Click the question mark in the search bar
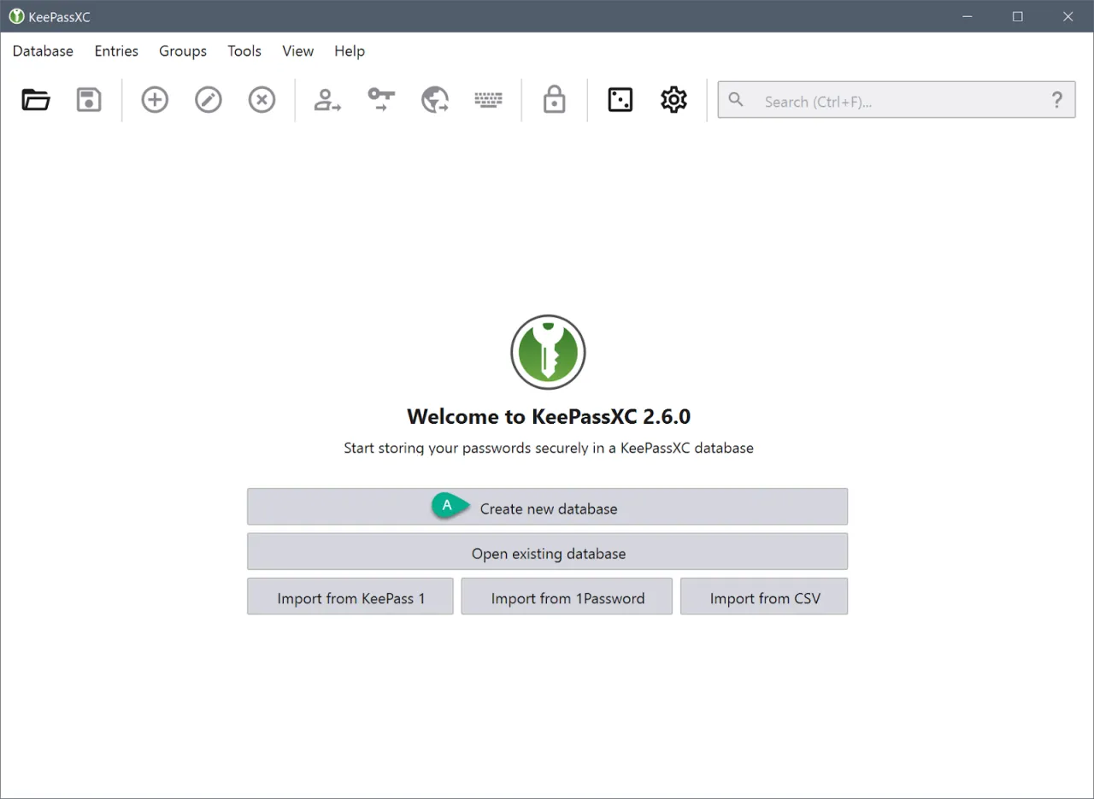Viewport: 1094px width, 799px height. click(1057, 100)
